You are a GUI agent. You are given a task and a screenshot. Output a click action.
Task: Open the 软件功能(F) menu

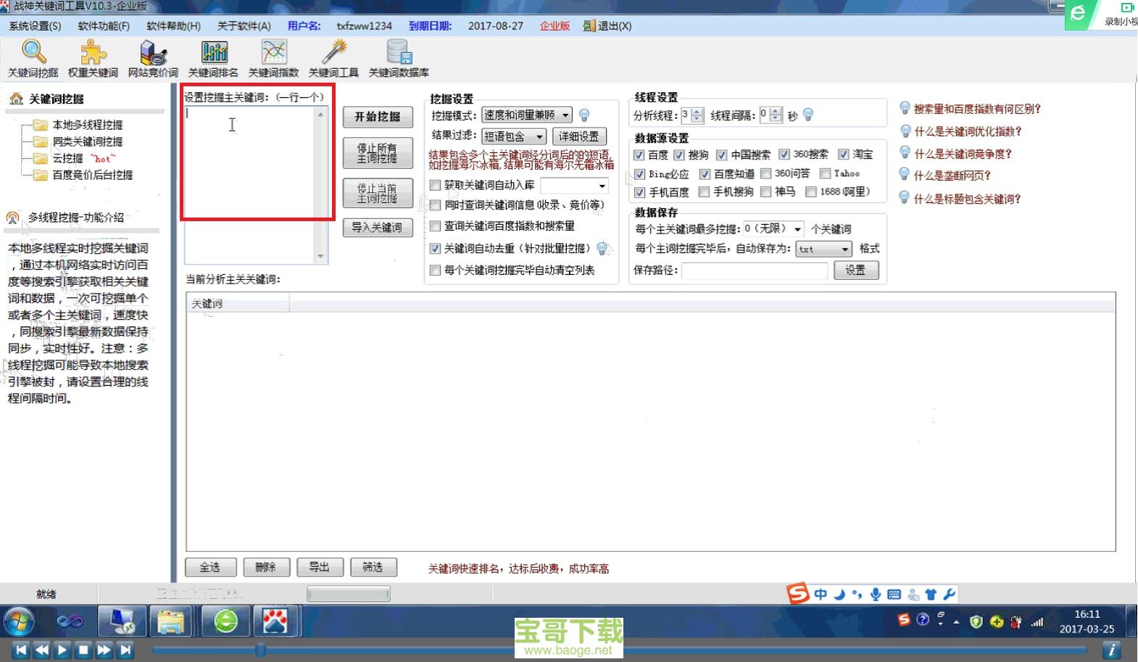pyautogui.click(x=104, y=26)
